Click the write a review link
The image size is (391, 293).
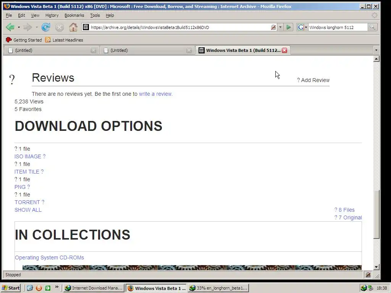[x=156, y=94]
